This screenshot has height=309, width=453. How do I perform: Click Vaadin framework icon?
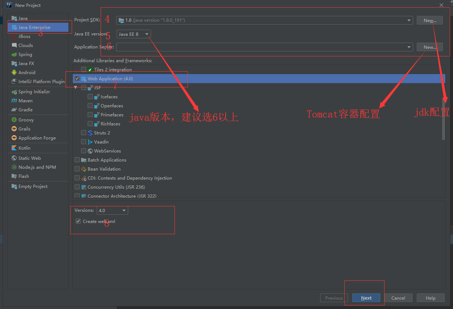pyautogui.click(x=90, y=142)
